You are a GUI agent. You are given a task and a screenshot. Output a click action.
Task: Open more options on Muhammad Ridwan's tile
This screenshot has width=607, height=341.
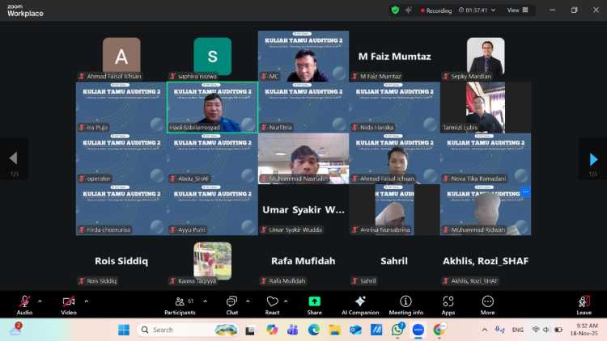tap(524, 192)
